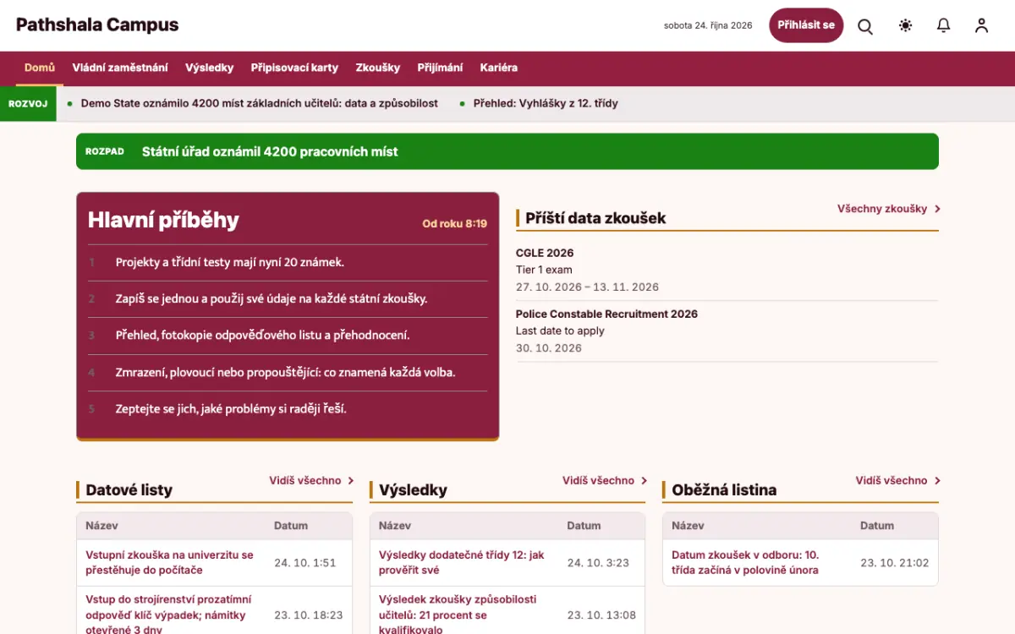Open the green banner Státní úřad oznámil 4200 pracovních míst

[507, 151]
